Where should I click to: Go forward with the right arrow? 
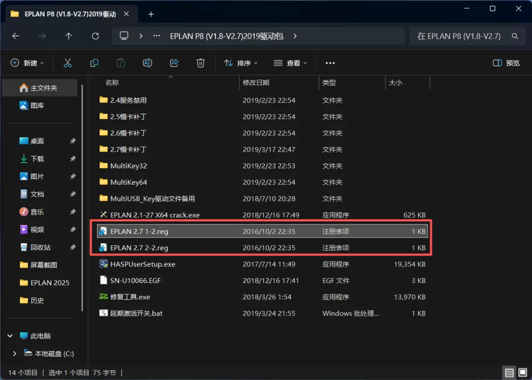tap(42, 36)
